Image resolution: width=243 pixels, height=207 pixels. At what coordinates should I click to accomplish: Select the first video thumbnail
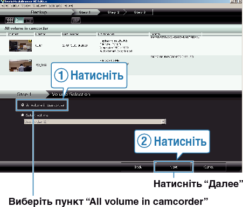point(20,46)
